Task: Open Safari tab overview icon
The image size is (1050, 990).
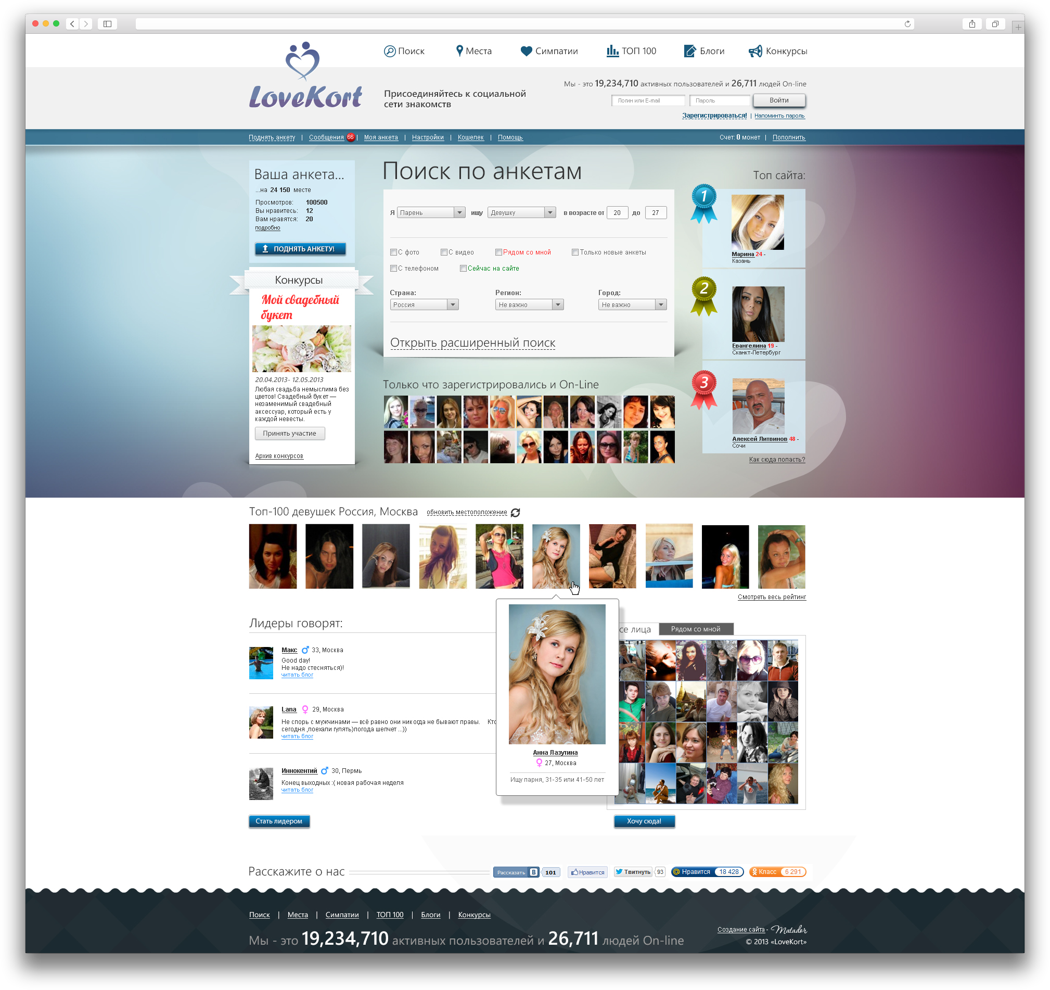Action: tap(995, 24)
